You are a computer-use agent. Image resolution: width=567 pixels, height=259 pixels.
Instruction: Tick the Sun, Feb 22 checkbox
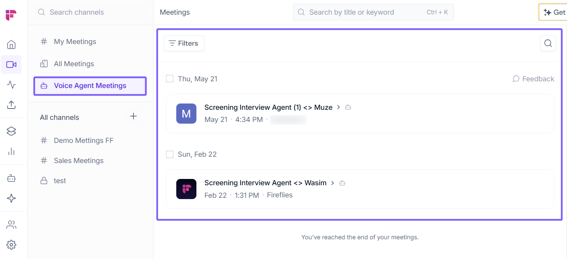[170, 154]
